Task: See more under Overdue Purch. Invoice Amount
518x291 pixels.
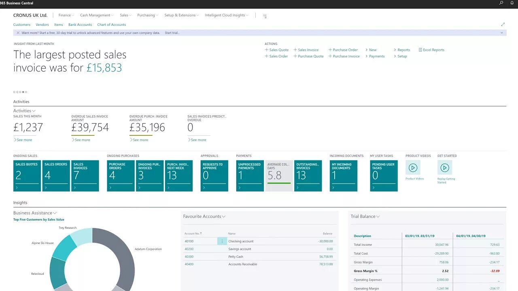Action: 139,140
